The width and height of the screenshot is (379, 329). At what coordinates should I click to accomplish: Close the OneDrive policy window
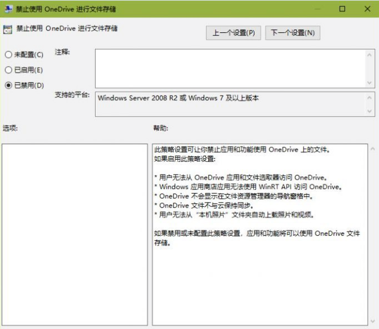(367, 9)
